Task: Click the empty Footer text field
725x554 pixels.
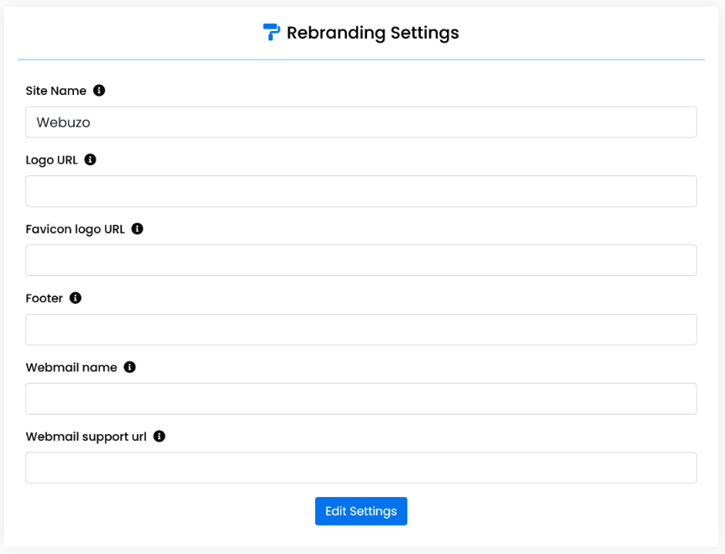Action: pyautogui.click(x=360, y=329)
